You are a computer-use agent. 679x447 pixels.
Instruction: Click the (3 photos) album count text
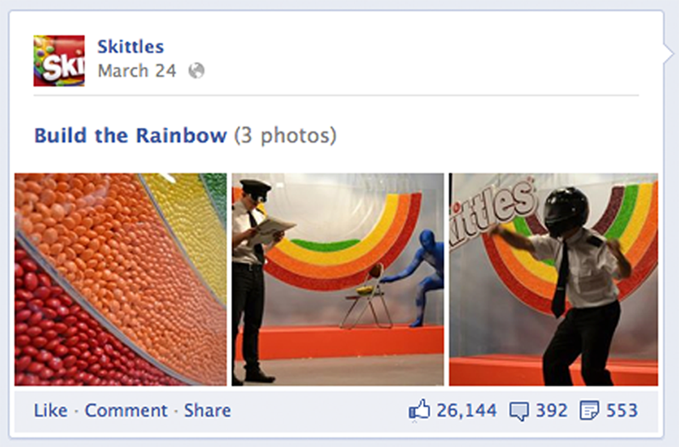[x=285, y=135]
